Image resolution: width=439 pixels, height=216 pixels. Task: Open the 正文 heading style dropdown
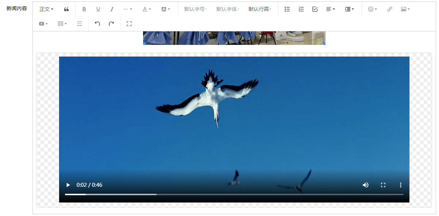click(46, 9)
